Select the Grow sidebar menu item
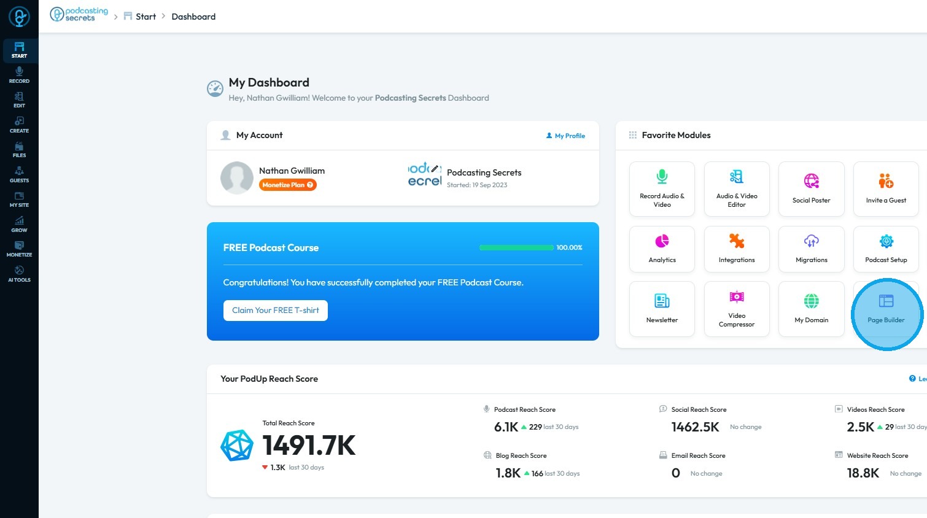Viewport: 927px width, 518px height. pos(19,225)
